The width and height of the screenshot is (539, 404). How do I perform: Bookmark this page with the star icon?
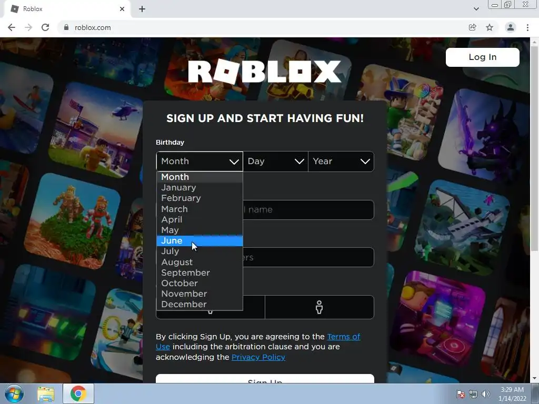490,27
